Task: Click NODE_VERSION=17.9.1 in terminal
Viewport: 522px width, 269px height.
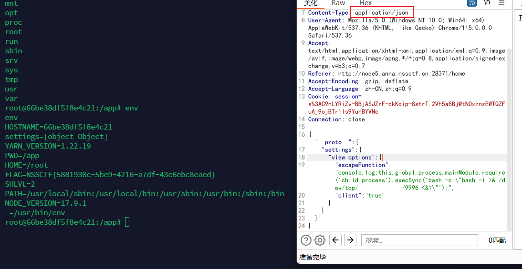Action: 46,203
